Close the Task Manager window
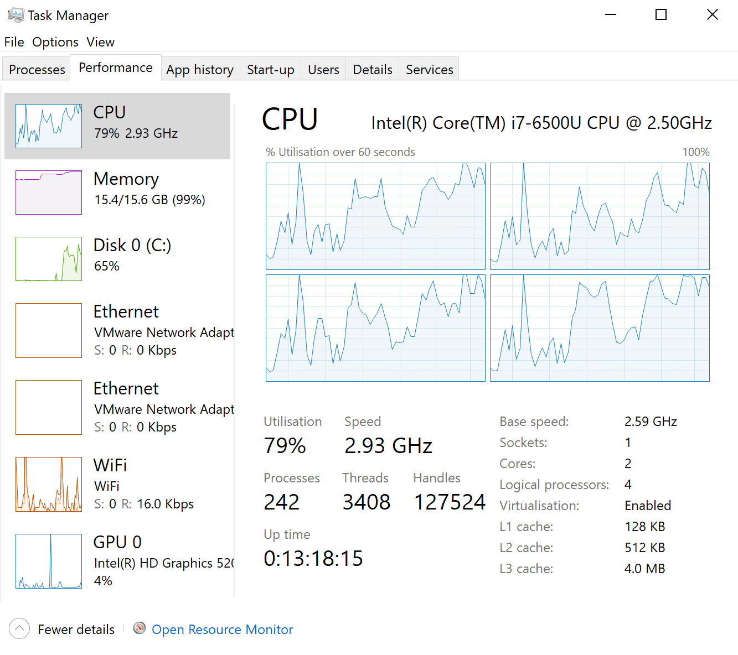The image size is (738, 655). [x=712, y=15]
